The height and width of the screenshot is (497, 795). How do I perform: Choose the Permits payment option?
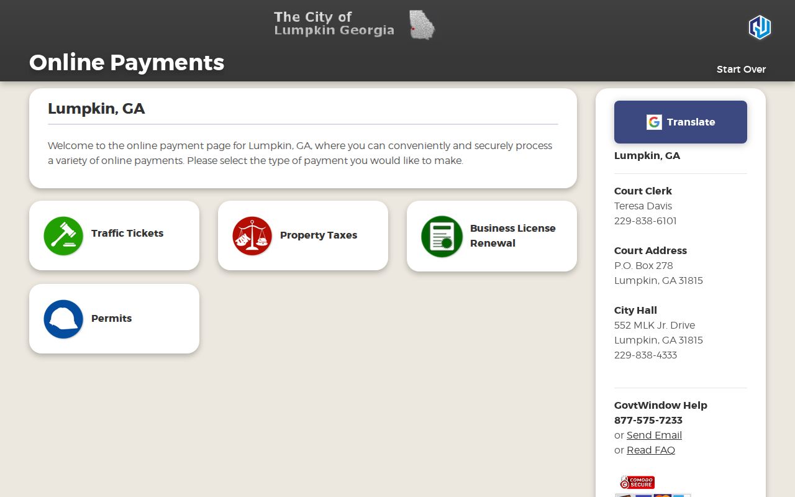point(114,319)
